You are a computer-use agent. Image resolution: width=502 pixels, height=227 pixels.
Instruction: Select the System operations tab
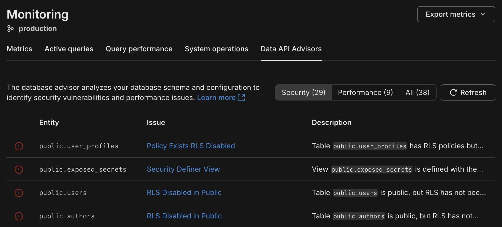pyautogui.click(x=216, y=49)
